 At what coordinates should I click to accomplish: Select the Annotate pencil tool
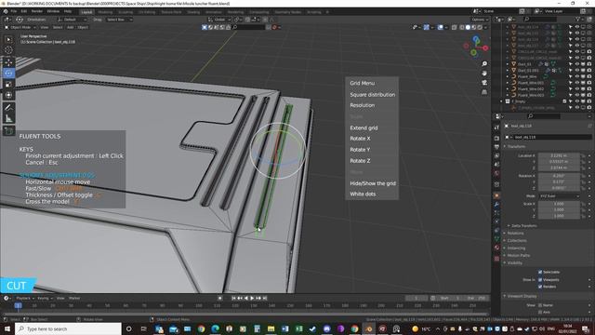[8, 108]
